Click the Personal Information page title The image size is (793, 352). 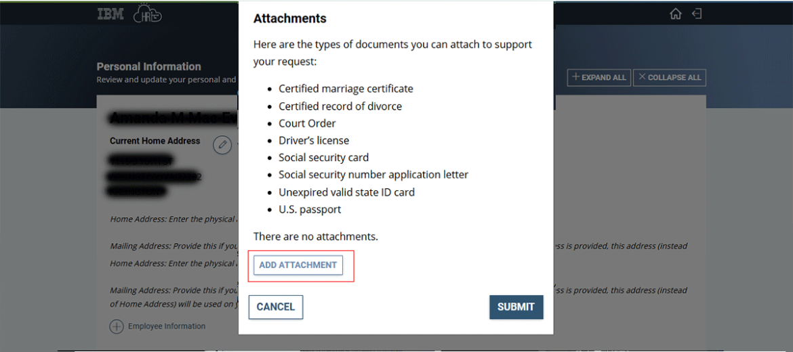click(x=148, y=66)
